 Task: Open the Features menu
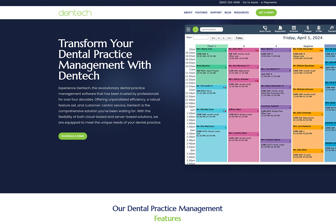click(201, 13)
